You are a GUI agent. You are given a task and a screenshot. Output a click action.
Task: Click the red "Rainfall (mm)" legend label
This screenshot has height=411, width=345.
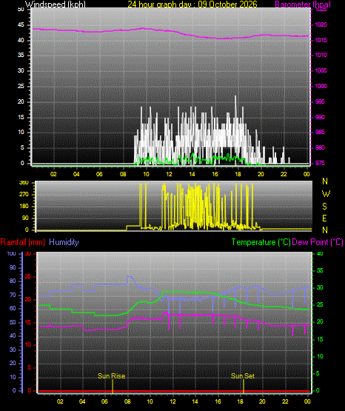[22, 242]
